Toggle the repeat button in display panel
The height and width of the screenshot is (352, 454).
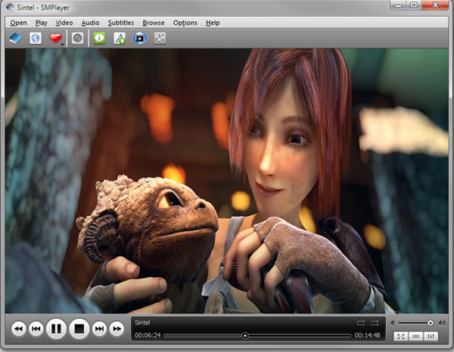[x=360, y=323]
